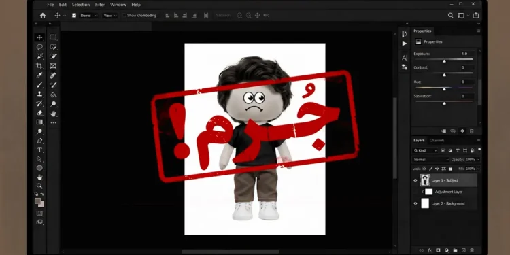
Task: Select the Crop tool
Action: pos(39,66)
